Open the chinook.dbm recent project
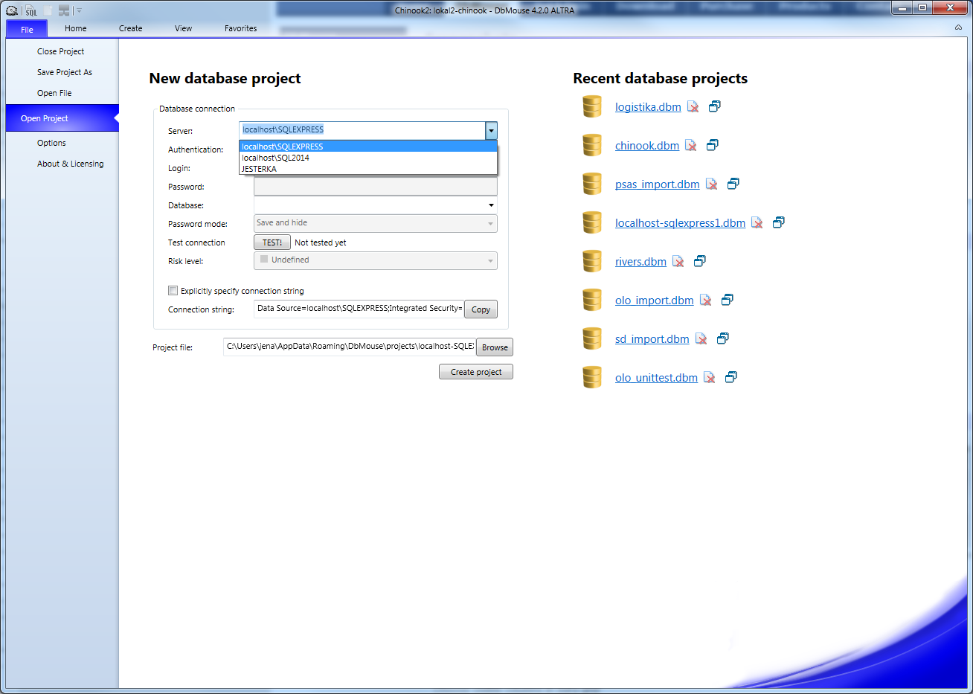 pos(647,146)
